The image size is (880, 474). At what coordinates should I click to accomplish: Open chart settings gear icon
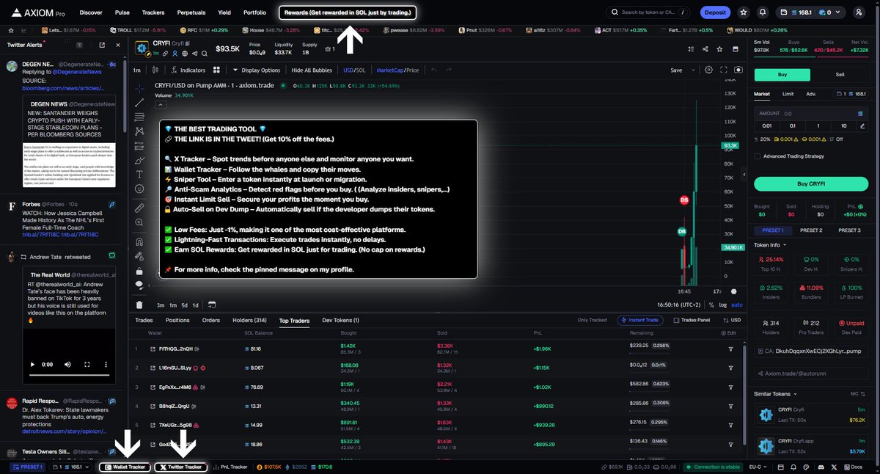tap(708, 70)
